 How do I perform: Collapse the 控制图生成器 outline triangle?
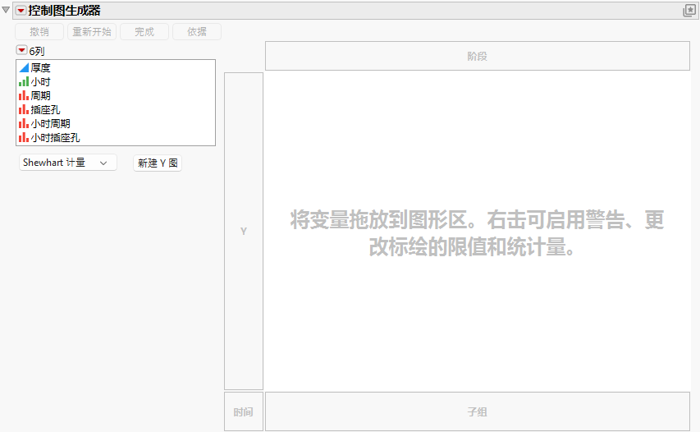pyautogui.click(x=6, y=10)
